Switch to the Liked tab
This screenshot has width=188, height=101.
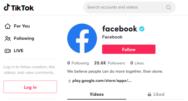pyautogui.click(x=156, y=94)
